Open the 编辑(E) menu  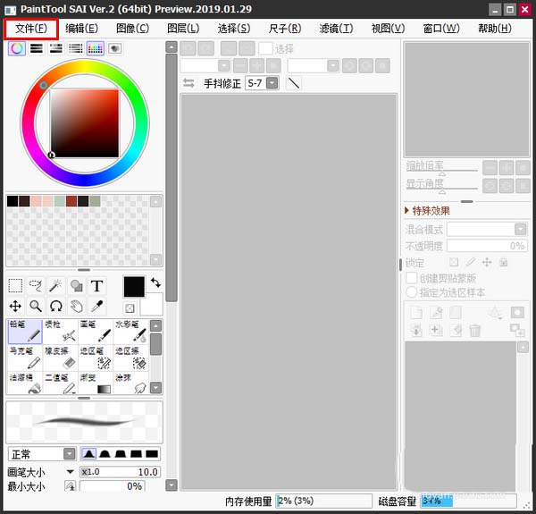[81, 29]
